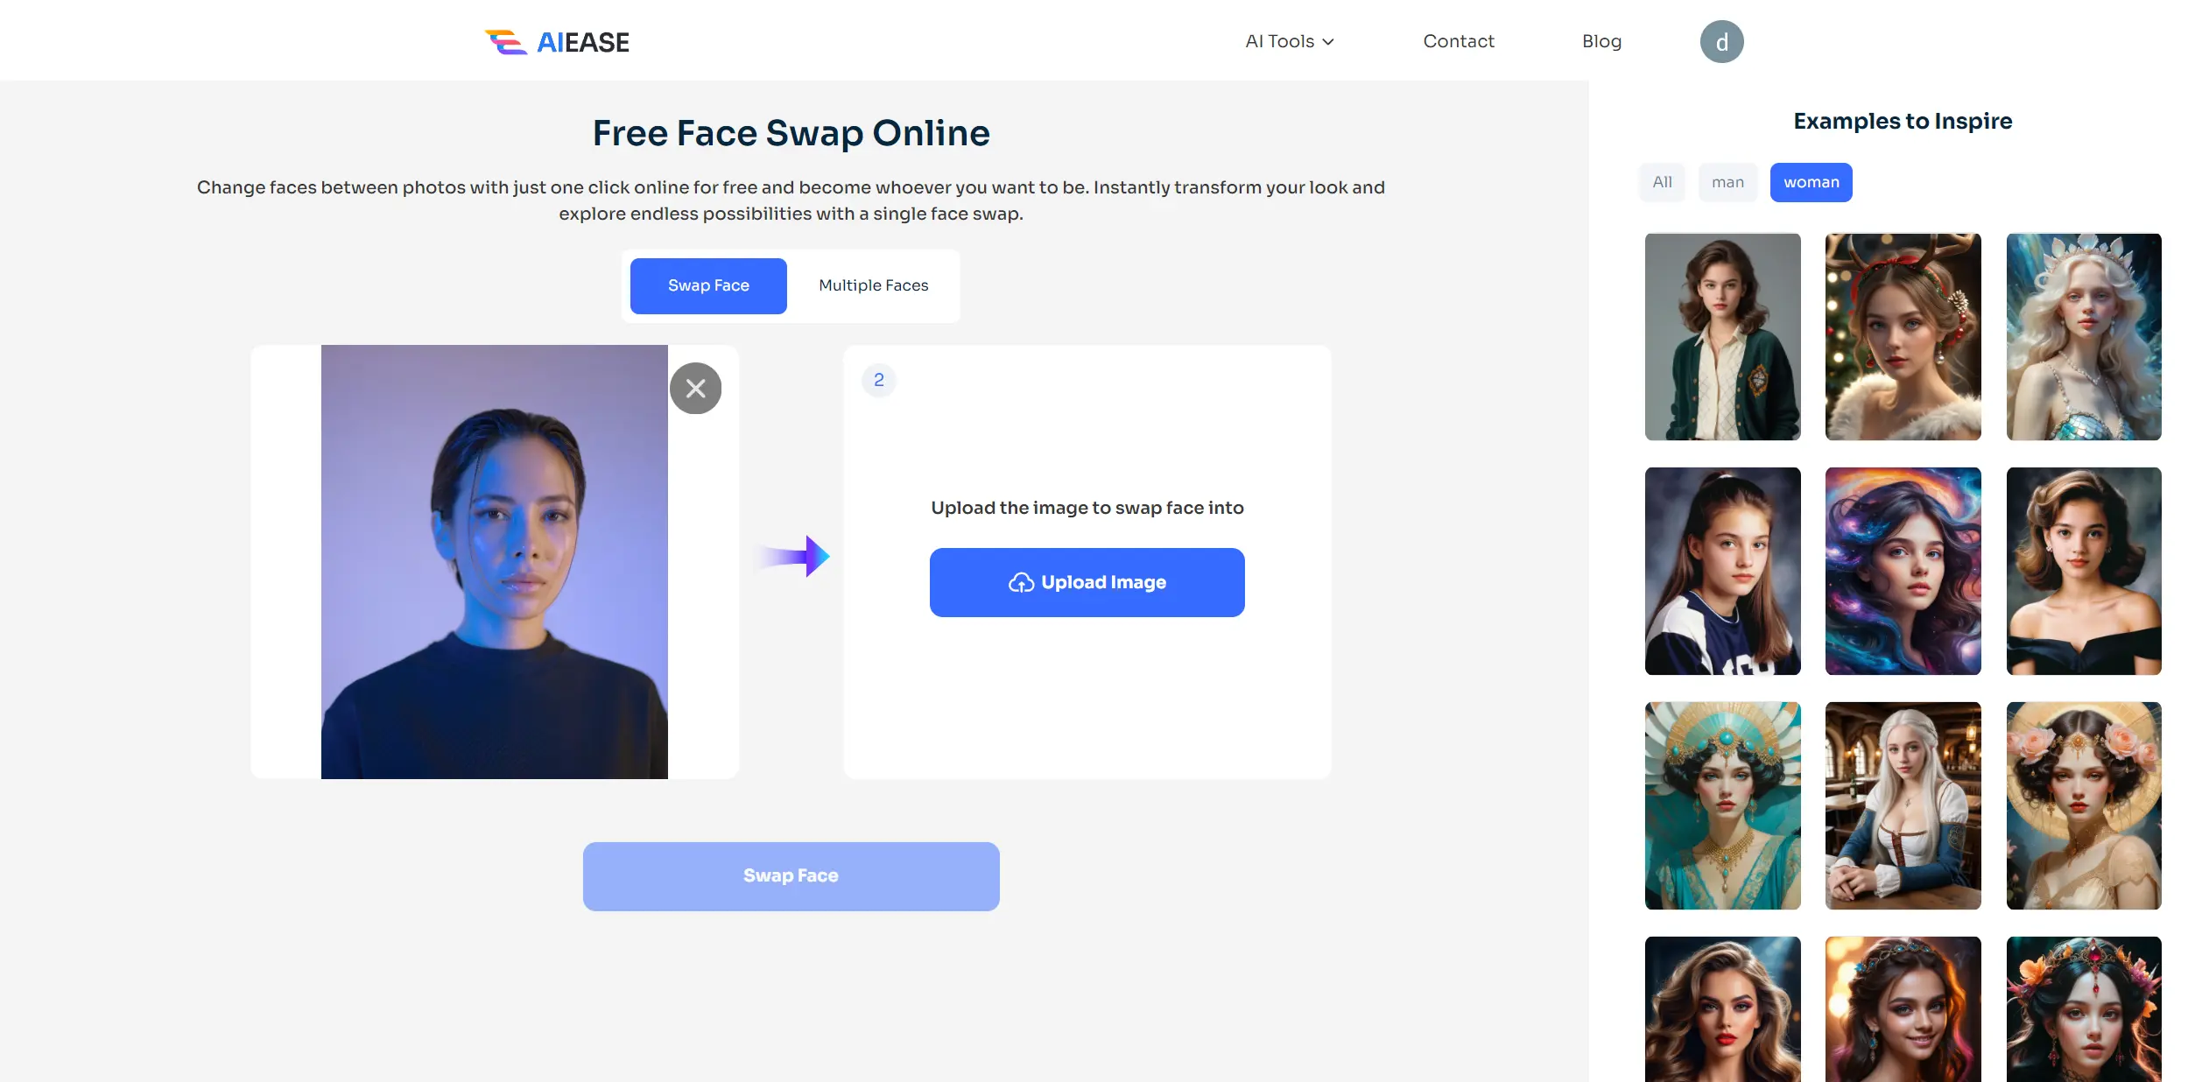This screenshot has height=1082, width=2202.
Task: Open the Blog menu item
Action: pos(1602,39)
